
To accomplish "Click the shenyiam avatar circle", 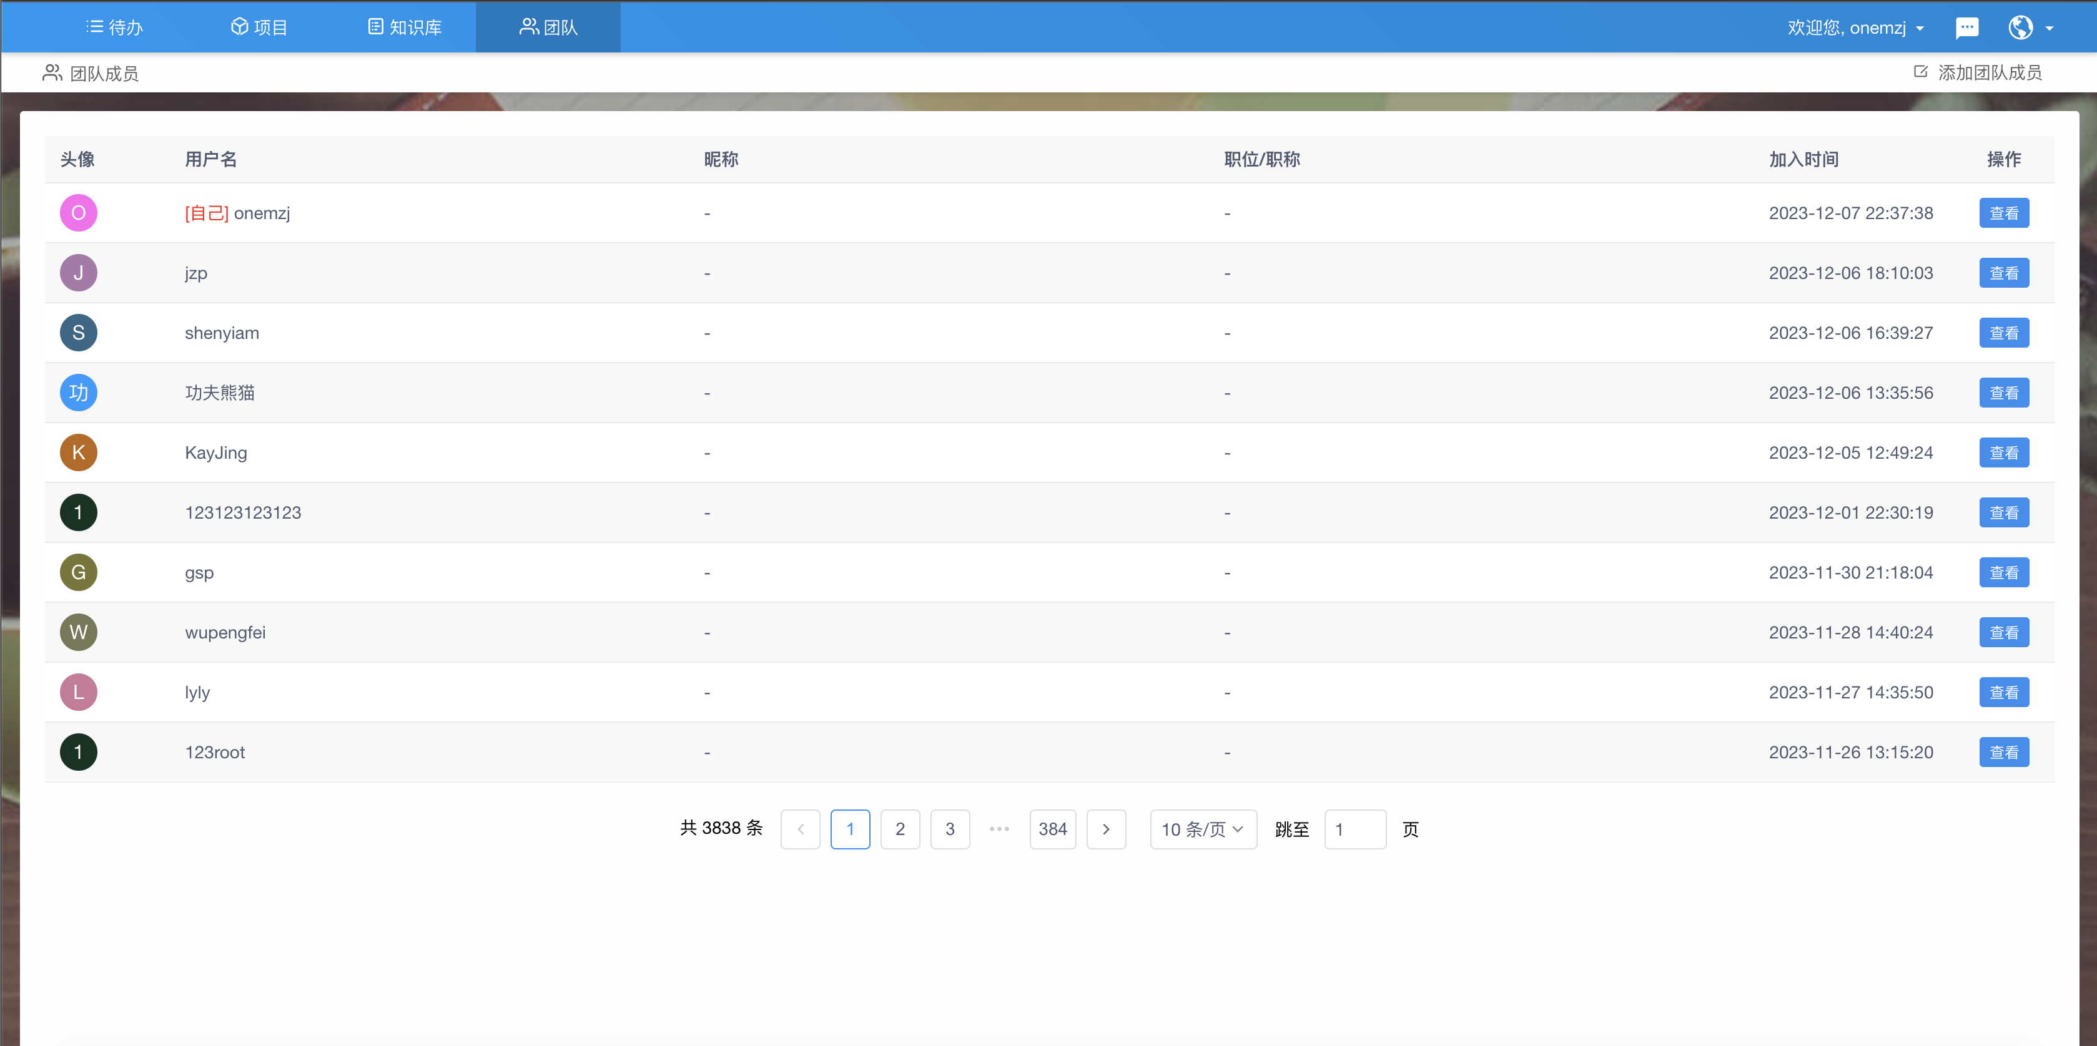I will coord(78,333).
